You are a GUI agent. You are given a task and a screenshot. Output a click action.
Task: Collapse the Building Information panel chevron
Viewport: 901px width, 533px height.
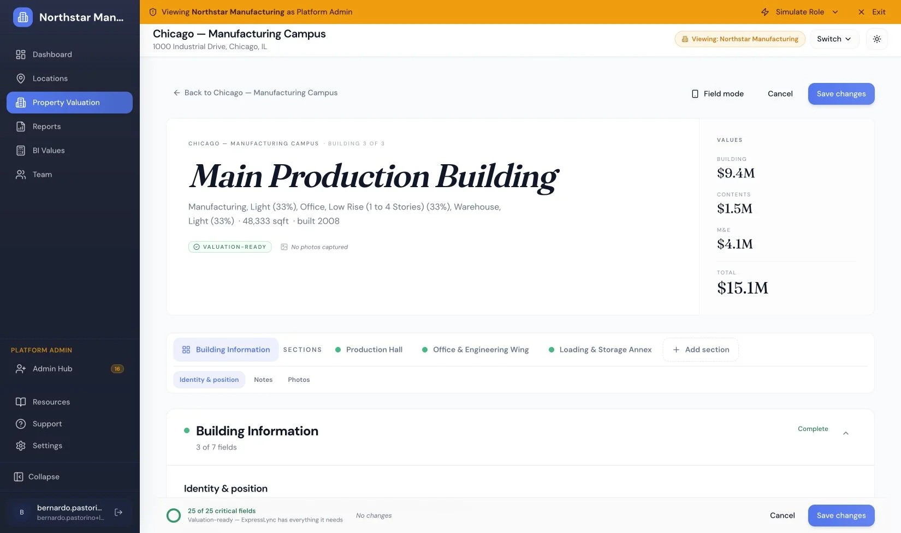pyautogui.click(x=846, y=433)
